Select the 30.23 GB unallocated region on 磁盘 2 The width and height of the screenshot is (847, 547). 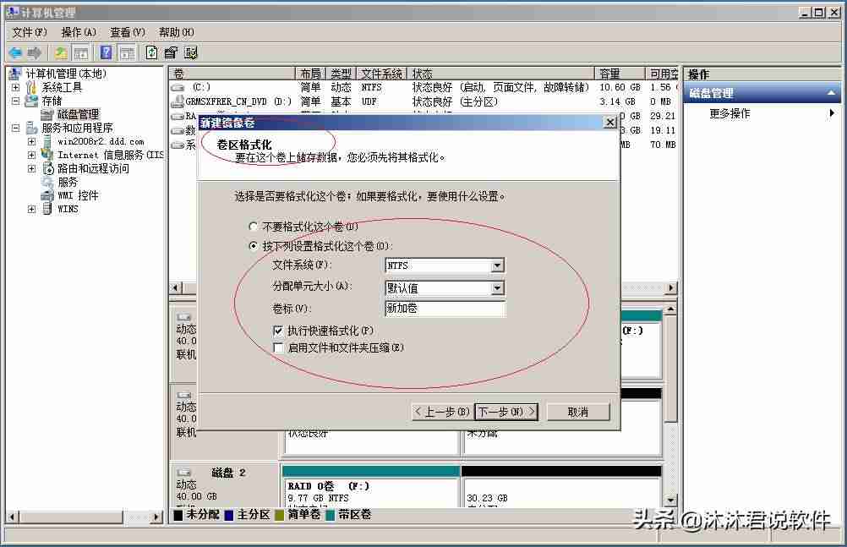[562, 486]
